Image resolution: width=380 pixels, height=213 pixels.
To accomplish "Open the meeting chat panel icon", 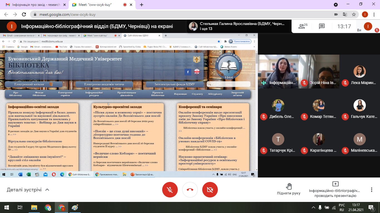I will [x=322, y=26].
